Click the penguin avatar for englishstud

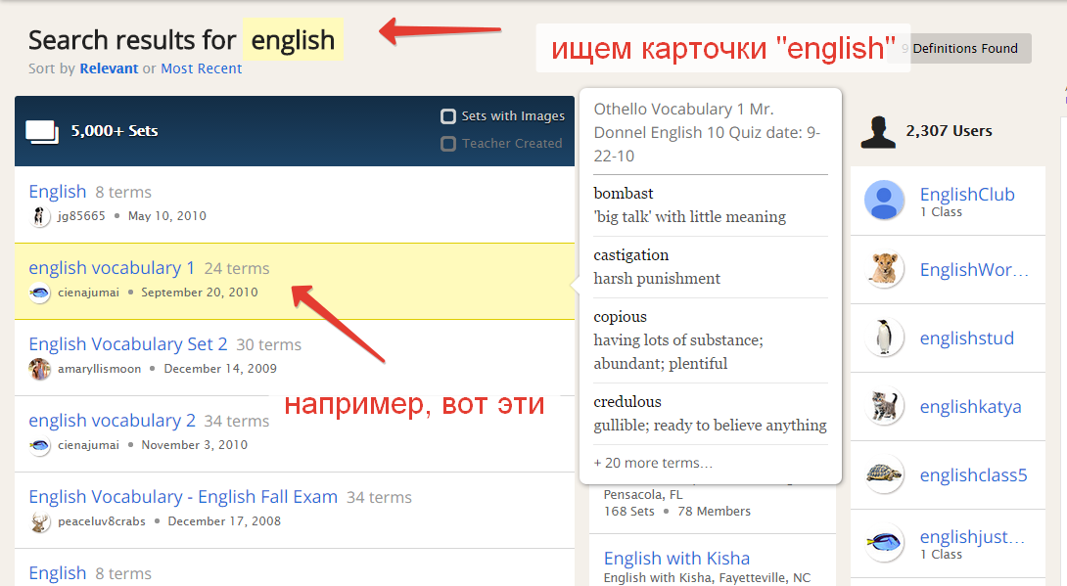[884, 338]
